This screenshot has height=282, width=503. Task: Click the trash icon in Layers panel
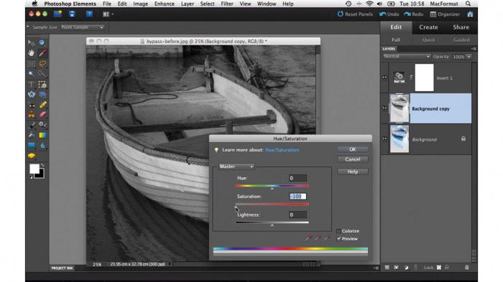467,267
